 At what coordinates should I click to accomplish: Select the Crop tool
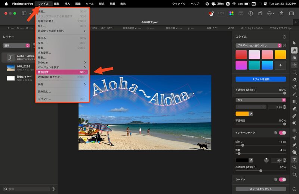[x=294, y=174]
